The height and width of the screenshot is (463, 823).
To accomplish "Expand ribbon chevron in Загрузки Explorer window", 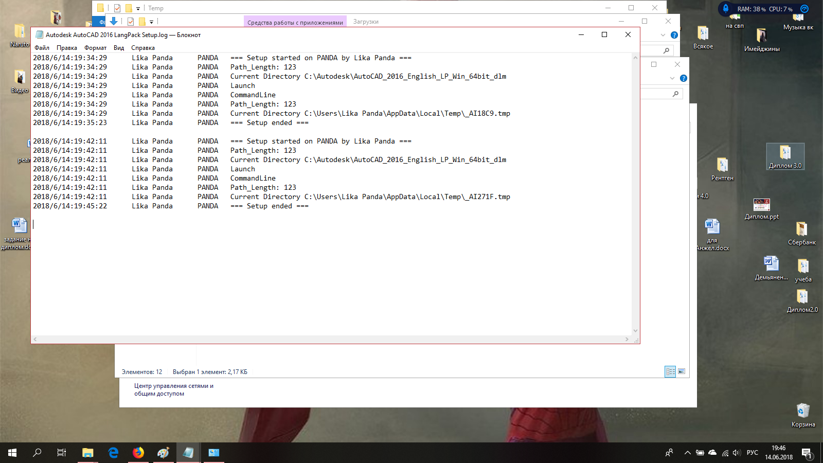I will [x=663, y=35].
